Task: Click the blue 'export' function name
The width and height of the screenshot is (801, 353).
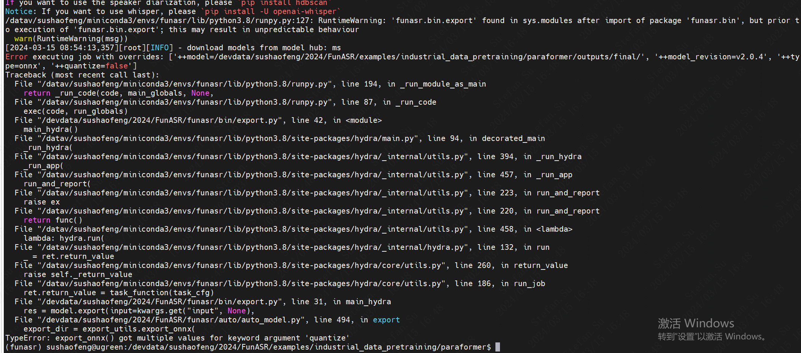Action: (386, 320)
